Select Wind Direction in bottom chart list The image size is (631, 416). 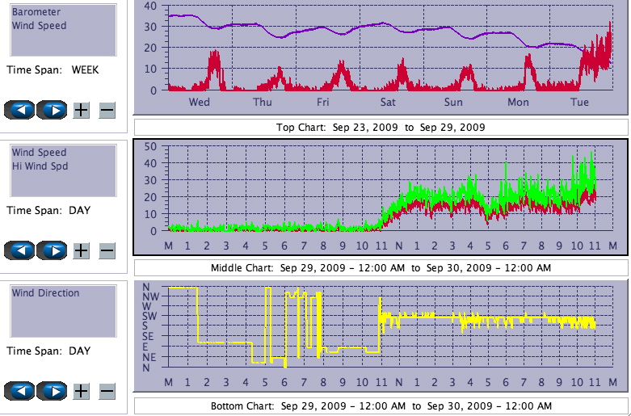[x=45, y=293]
